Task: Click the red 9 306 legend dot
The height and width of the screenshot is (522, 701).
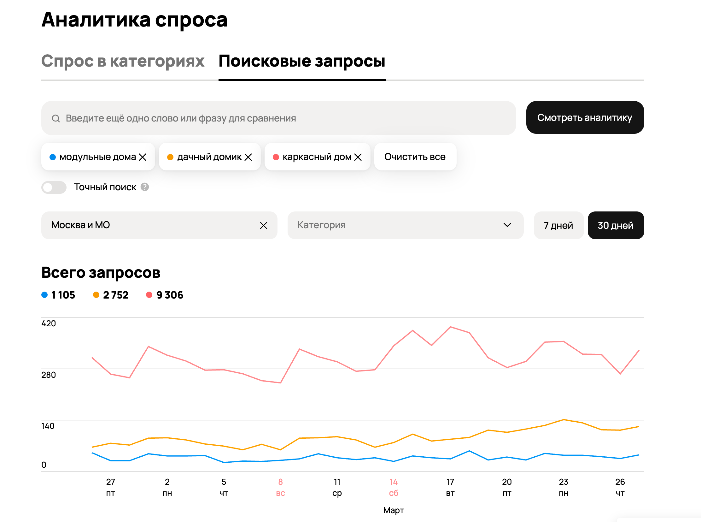Action: (x=149, y=295)
